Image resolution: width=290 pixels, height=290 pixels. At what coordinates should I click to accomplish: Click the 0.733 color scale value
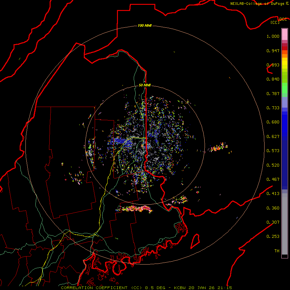pyautogui.click(x=273, y=108)
